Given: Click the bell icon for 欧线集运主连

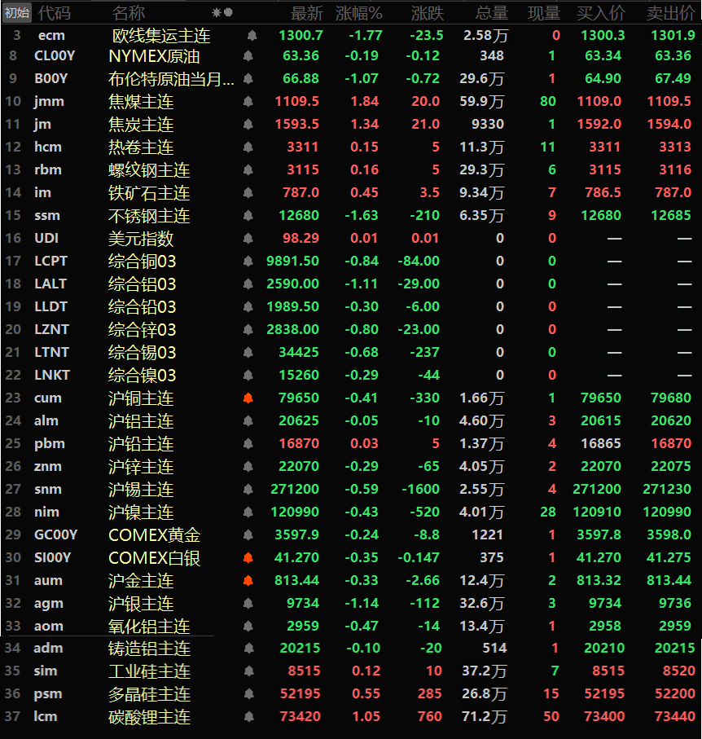Looking at the screenshot, I should (252, 36).
